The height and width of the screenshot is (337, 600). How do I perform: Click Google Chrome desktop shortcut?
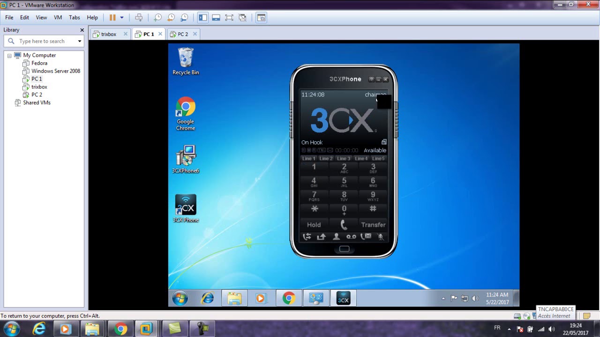(186, 114)
